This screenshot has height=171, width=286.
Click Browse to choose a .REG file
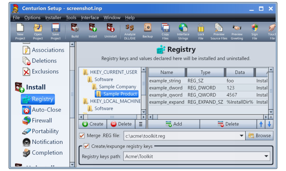pos(259,136)
